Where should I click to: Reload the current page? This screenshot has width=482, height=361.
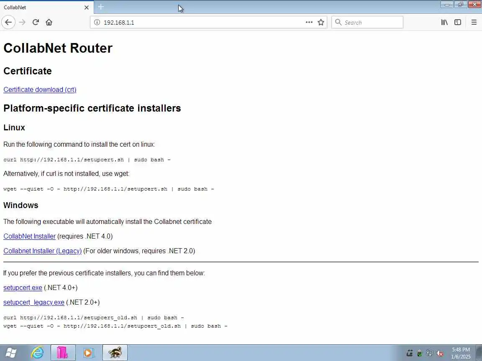pos(36,22)
